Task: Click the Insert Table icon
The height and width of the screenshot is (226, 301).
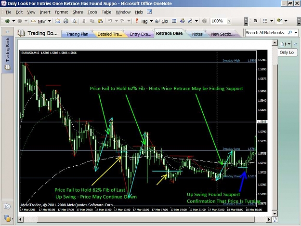Action: (x=174, y=21)
